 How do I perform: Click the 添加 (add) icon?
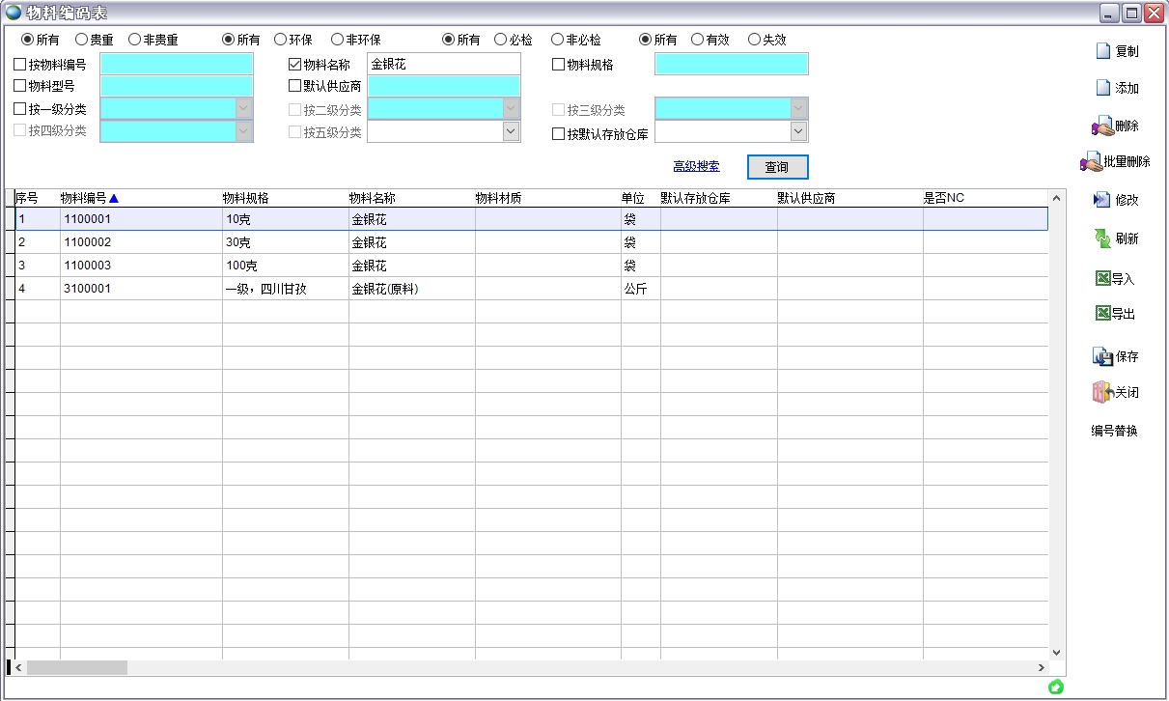coord(1119,87)
